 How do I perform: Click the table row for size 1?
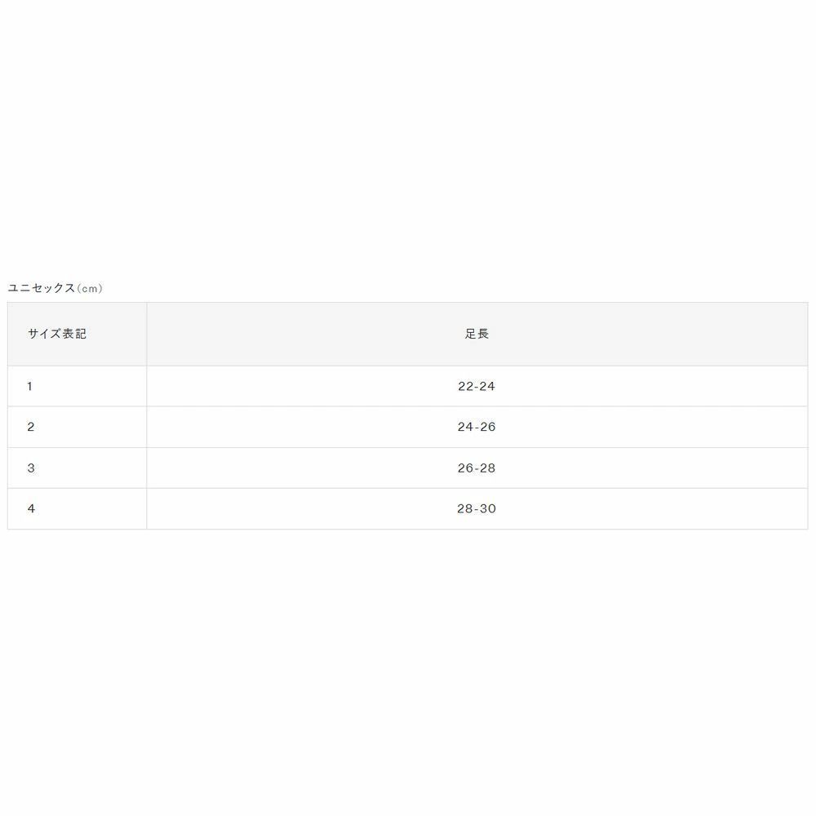[245, 386]
